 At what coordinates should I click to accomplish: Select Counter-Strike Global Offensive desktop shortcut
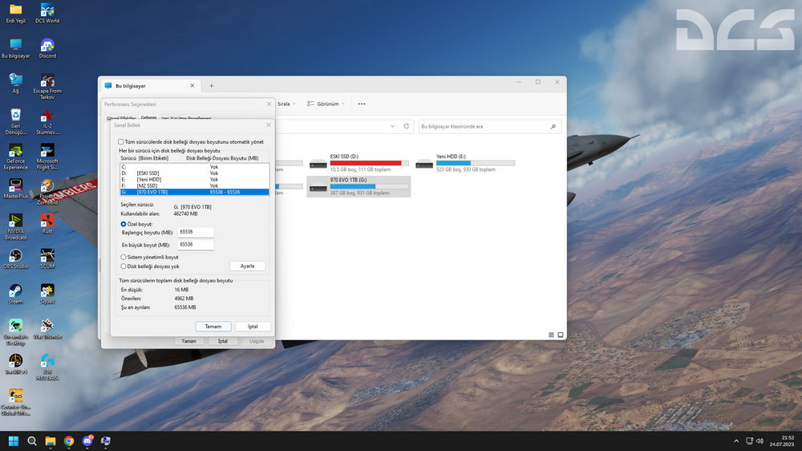coord(16,402)
